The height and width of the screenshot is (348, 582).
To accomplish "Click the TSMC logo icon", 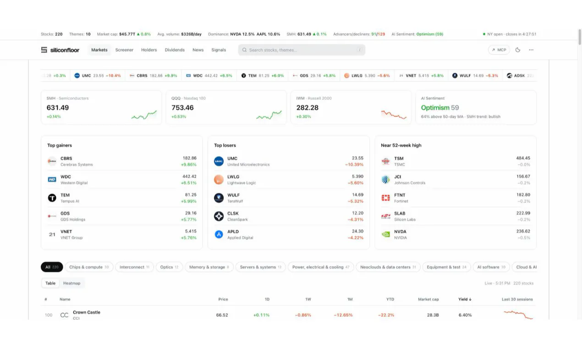I will 385,161.
